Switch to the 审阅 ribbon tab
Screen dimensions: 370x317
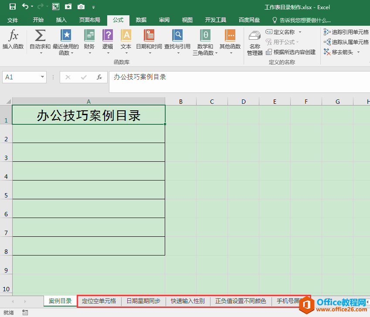pyautogui.click(x=164, y=20)
